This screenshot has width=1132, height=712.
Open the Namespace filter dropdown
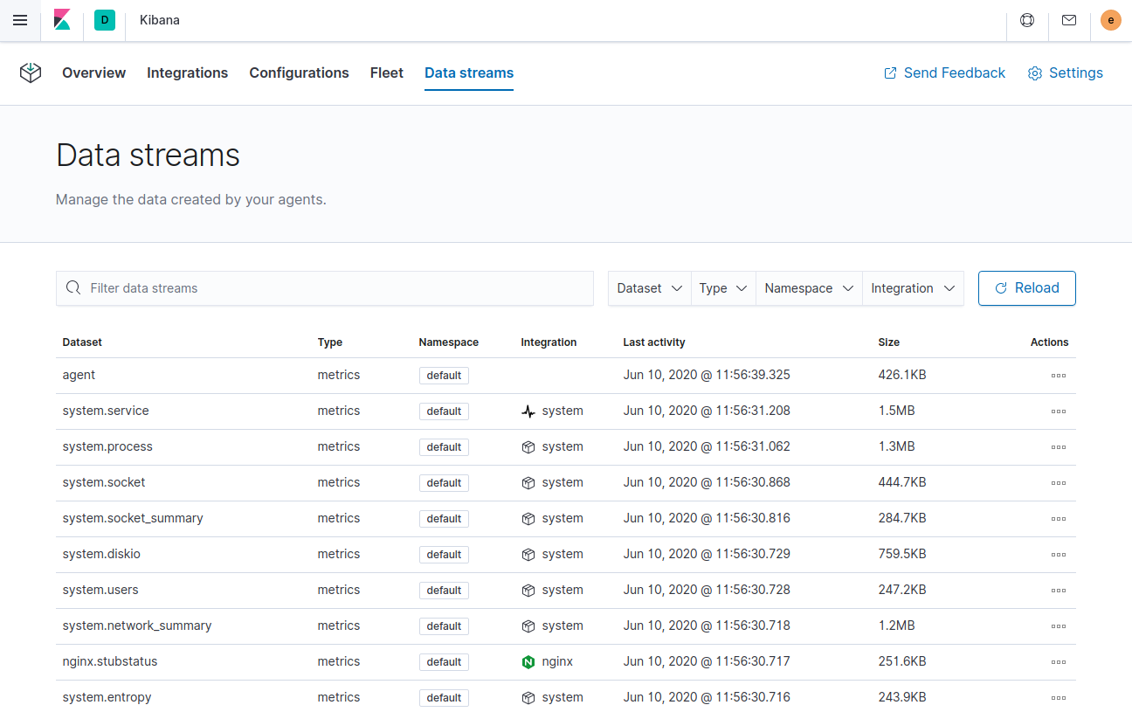click(x=808, y=287)
